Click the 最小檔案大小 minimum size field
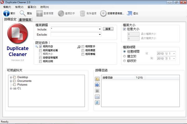 point(133,34)
